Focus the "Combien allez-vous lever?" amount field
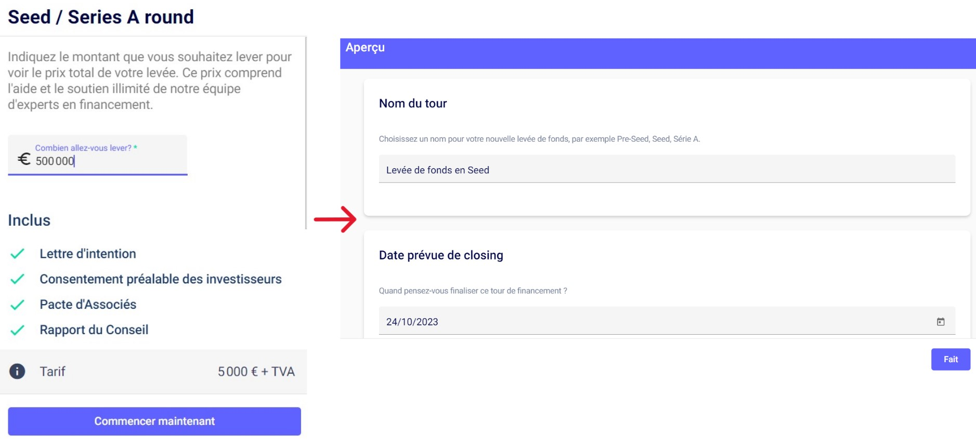This screenshot has height=439, width=976. coord(104,161)
